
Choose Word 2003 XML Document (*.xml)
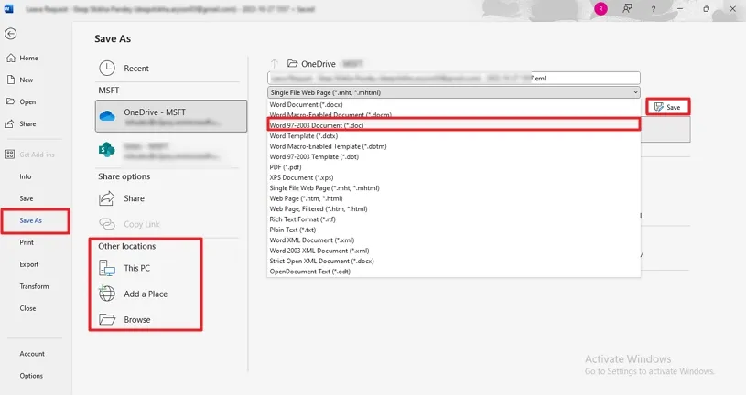point(454,251)
